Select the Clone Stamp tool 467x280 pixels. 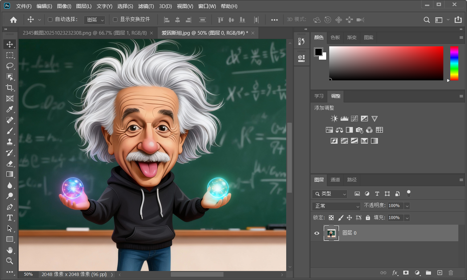pos(10,142)
